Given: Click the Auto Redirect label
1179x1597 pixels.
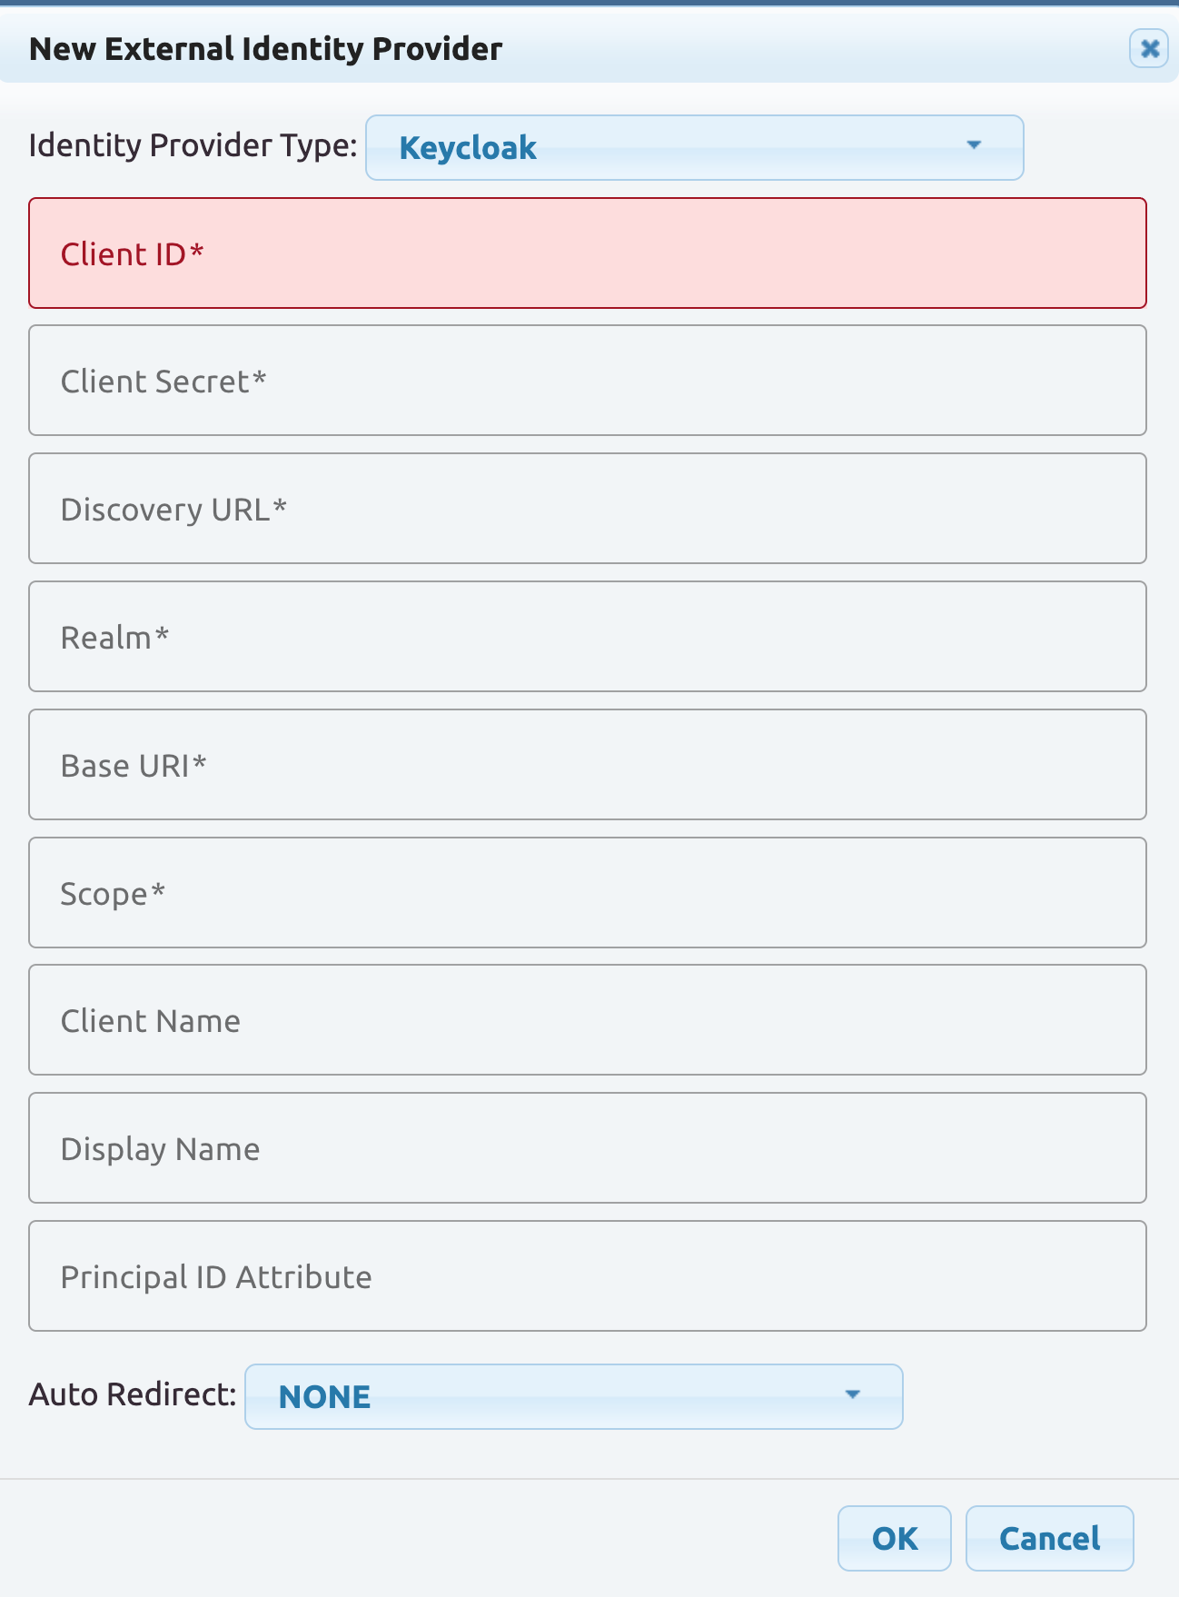Looking at the screenshot, I should (x=133, y=1394).
